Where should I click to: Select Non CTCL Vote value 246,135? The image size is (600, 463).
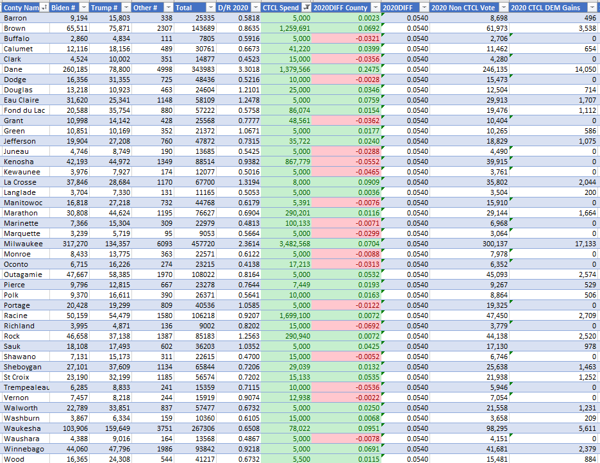pyautogui.click(x=469, y=69)
